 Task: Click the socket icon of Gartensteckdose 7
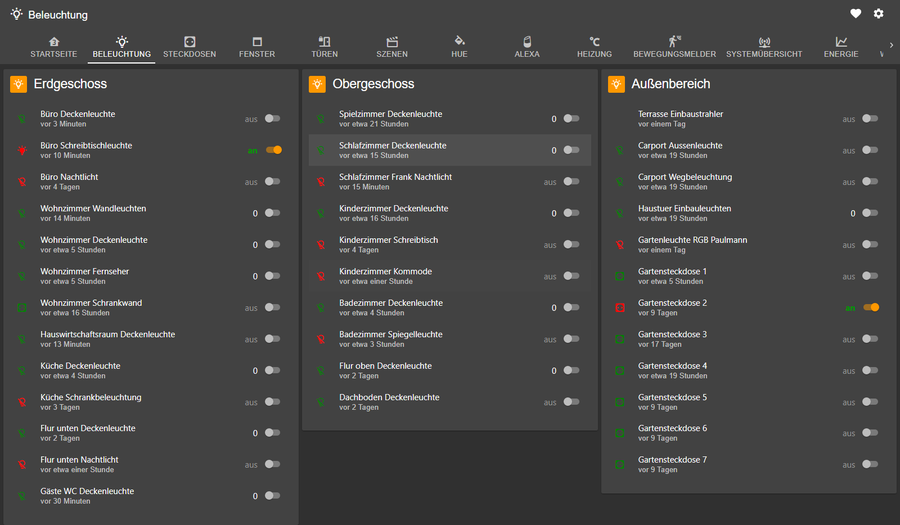coord(620,464)
